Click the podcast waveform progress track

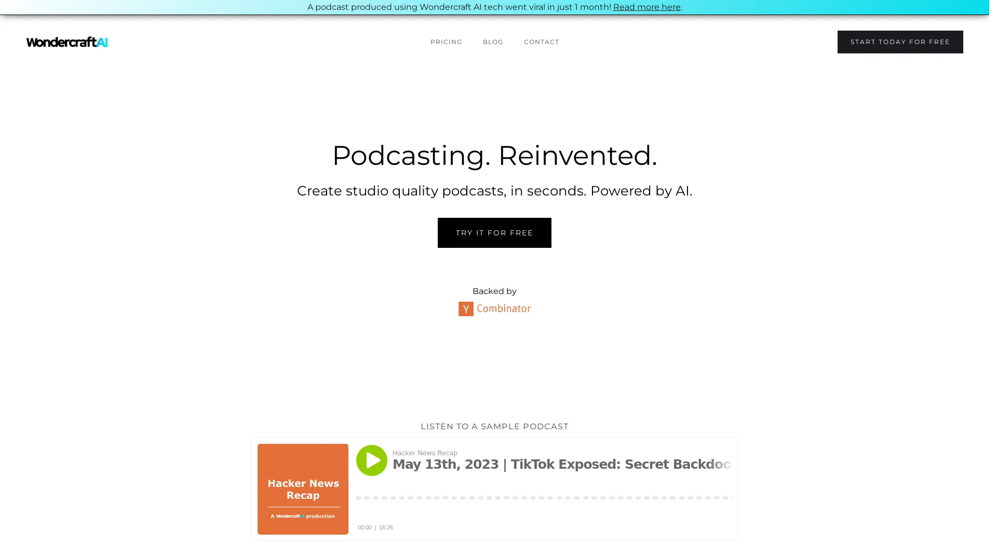pos(544,497)
